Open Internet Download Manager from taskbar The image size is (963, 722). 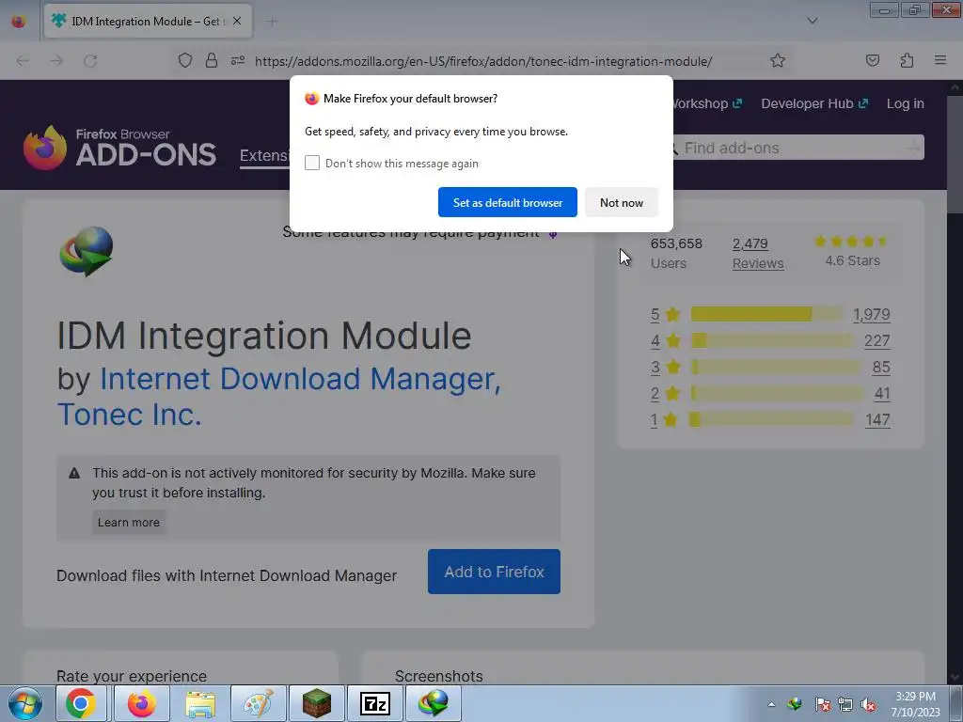pos(433,703)
